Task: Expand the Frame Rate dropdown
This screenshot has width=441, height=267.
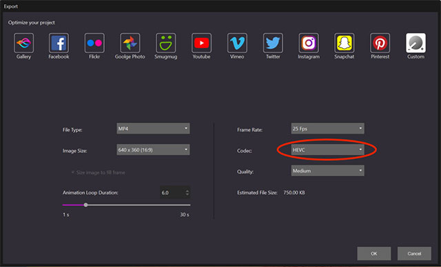Action: point(328,129)
